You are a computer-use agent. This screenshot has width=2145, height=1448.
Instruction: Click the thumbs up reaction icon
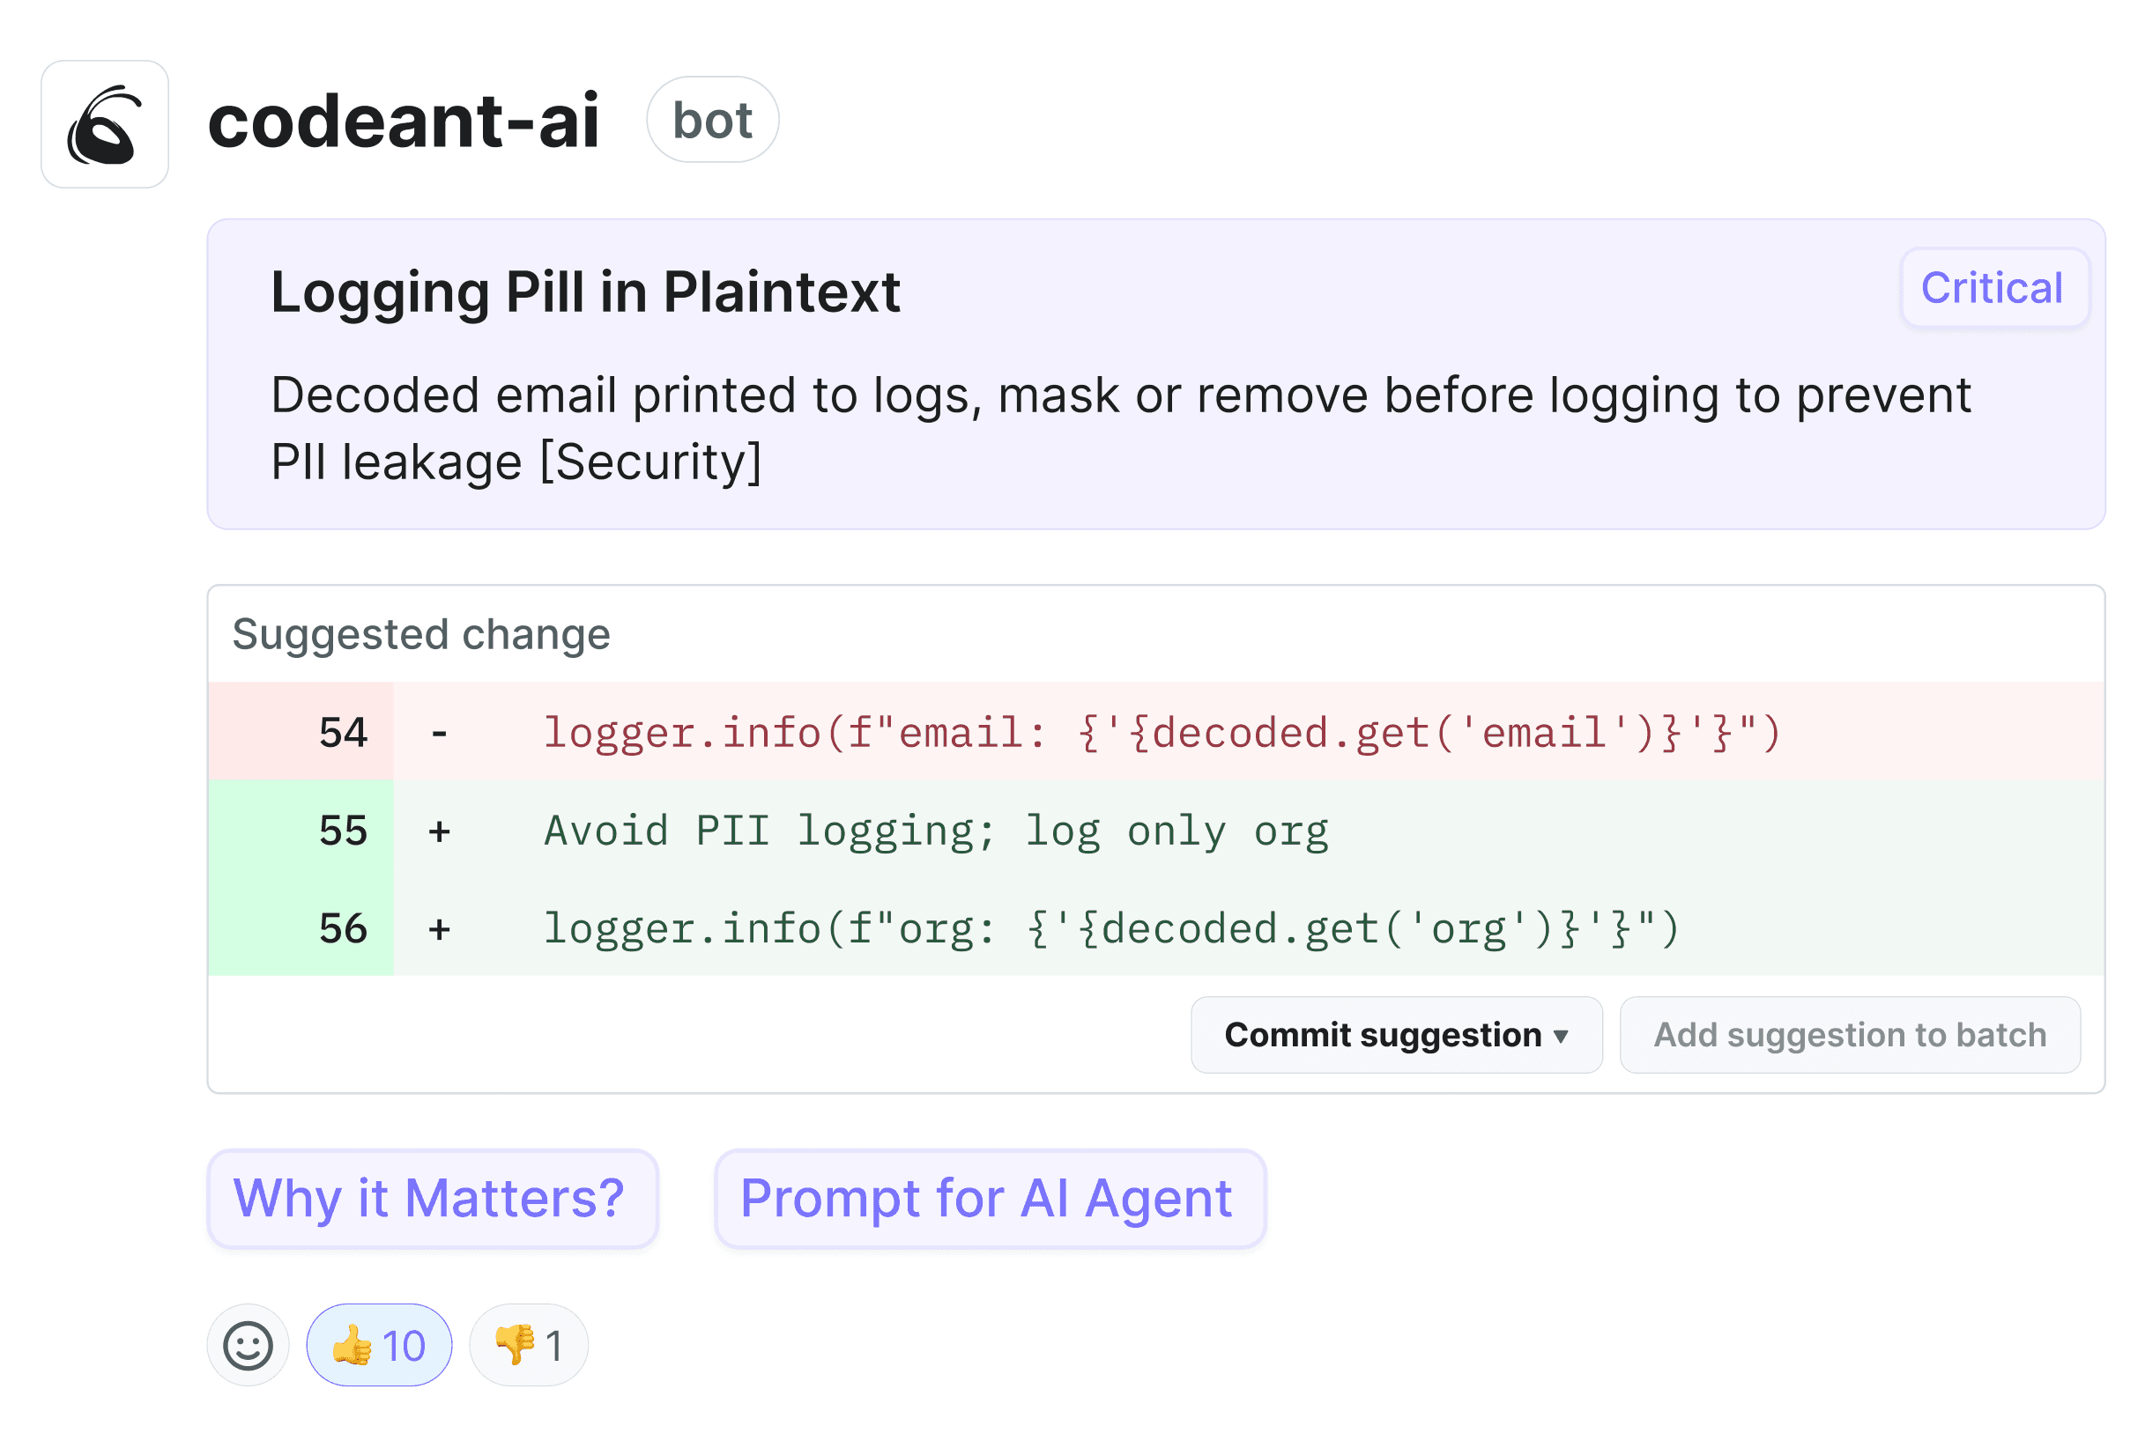[353, 1345]
